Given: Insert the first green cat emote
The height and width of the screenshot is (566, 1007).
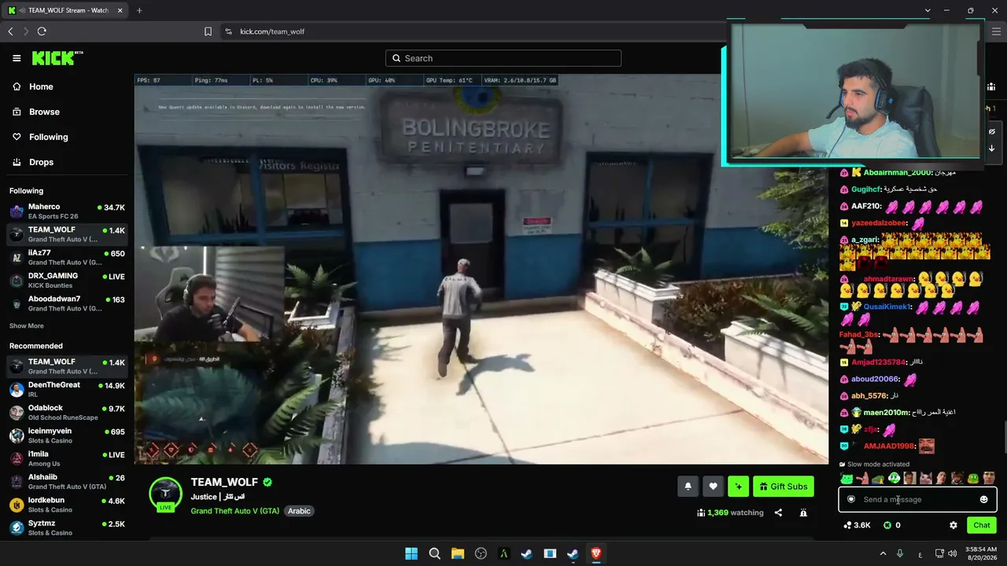Looking at the screenshot, I should [x=847, y=478].
